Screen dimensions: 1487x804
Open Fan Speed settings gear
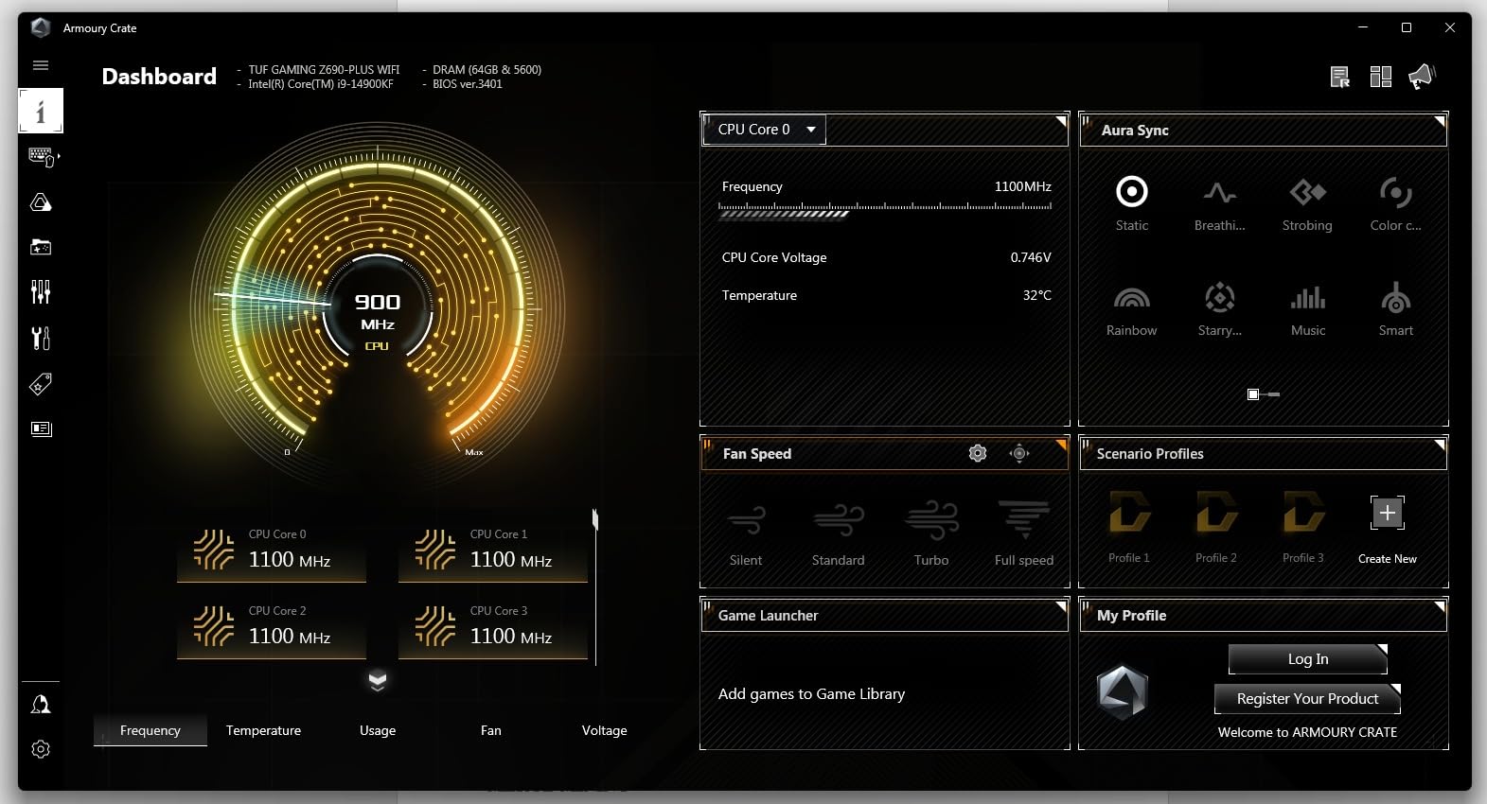tap(978, 454)
